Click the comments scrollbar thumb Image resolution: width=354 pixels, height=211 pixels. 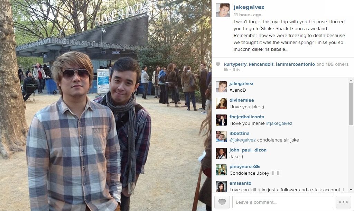pyautogui.click(x=351, y=104)
